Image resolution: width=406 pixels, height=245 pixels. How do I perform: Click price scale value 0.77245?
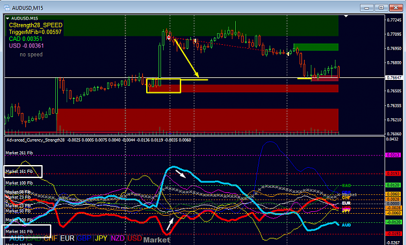click(394, 20)
